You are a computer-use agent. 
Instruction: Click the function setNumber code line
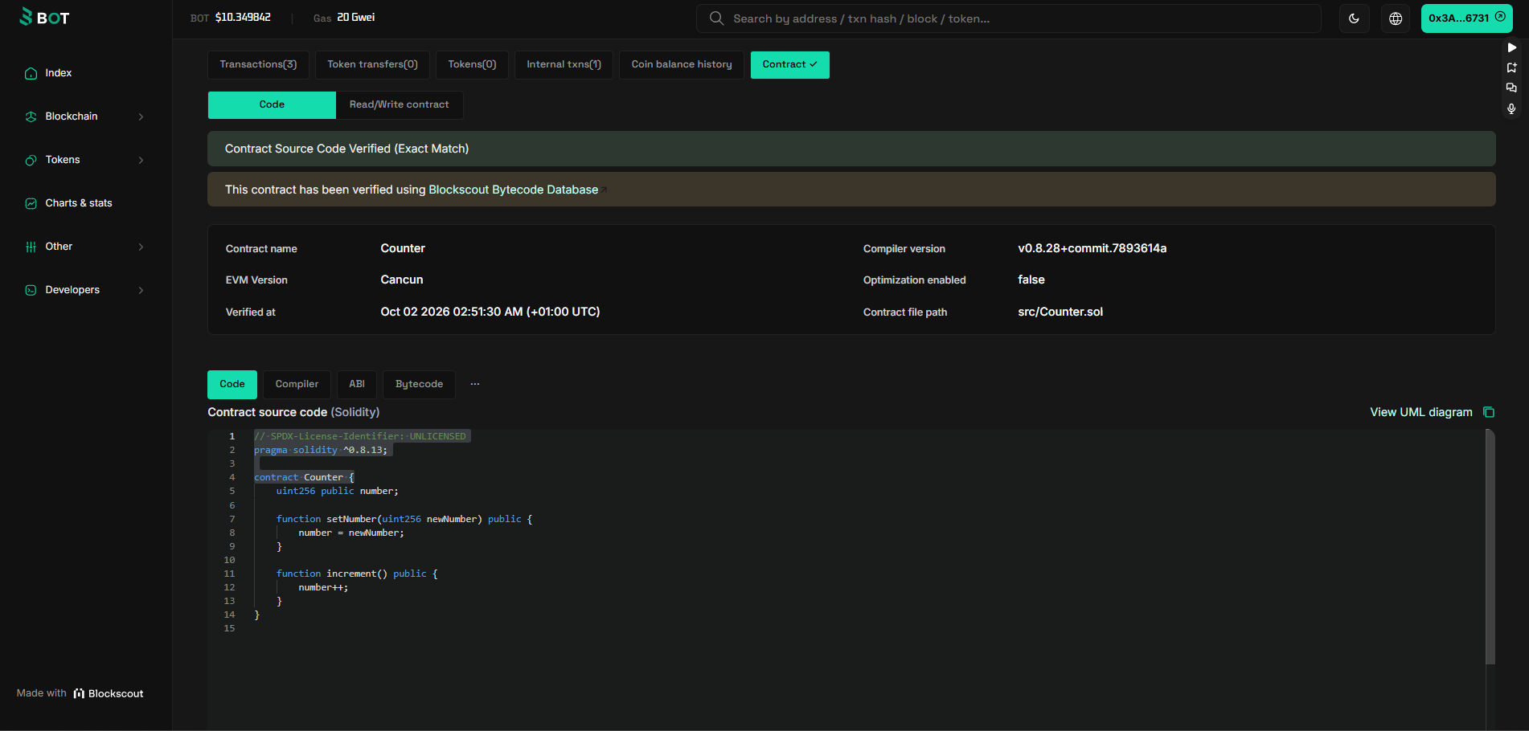[404, 519]
